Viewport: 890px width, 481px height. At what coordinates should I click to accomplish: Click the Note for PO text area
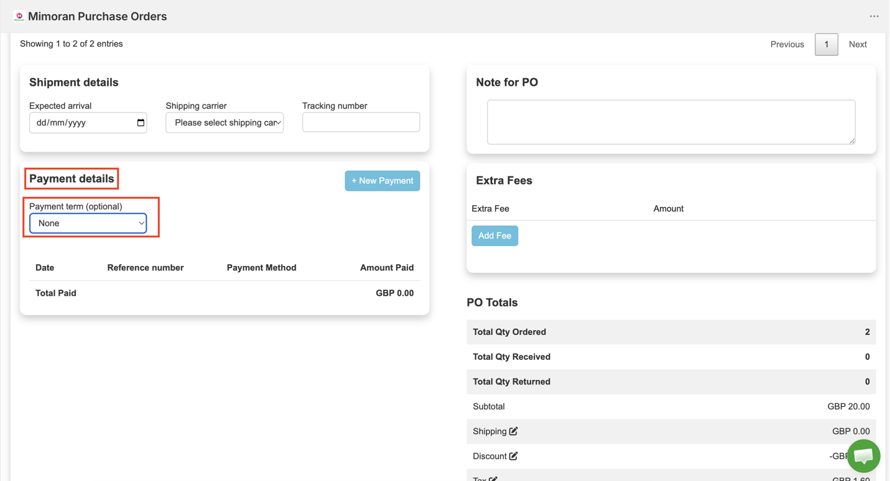[671, 122]
